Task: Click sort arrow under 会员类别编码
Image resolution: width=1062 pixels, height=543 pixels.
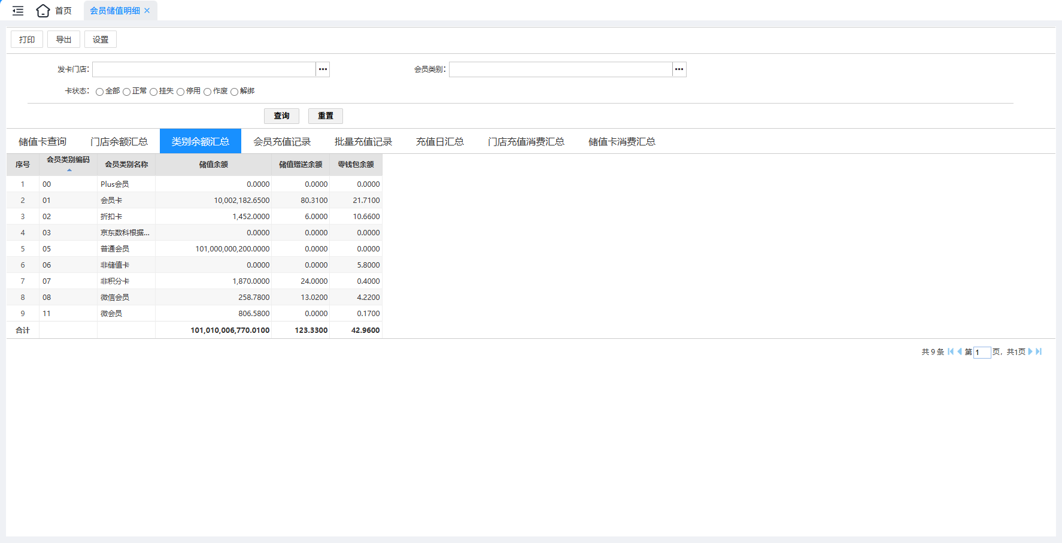Action: click(69, 171)
